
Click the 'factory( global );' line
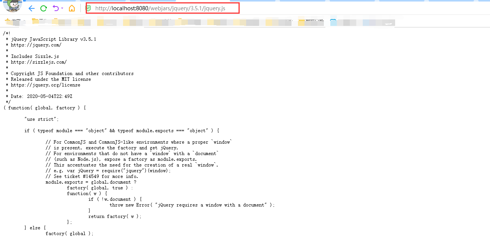(x=69, y=234)
